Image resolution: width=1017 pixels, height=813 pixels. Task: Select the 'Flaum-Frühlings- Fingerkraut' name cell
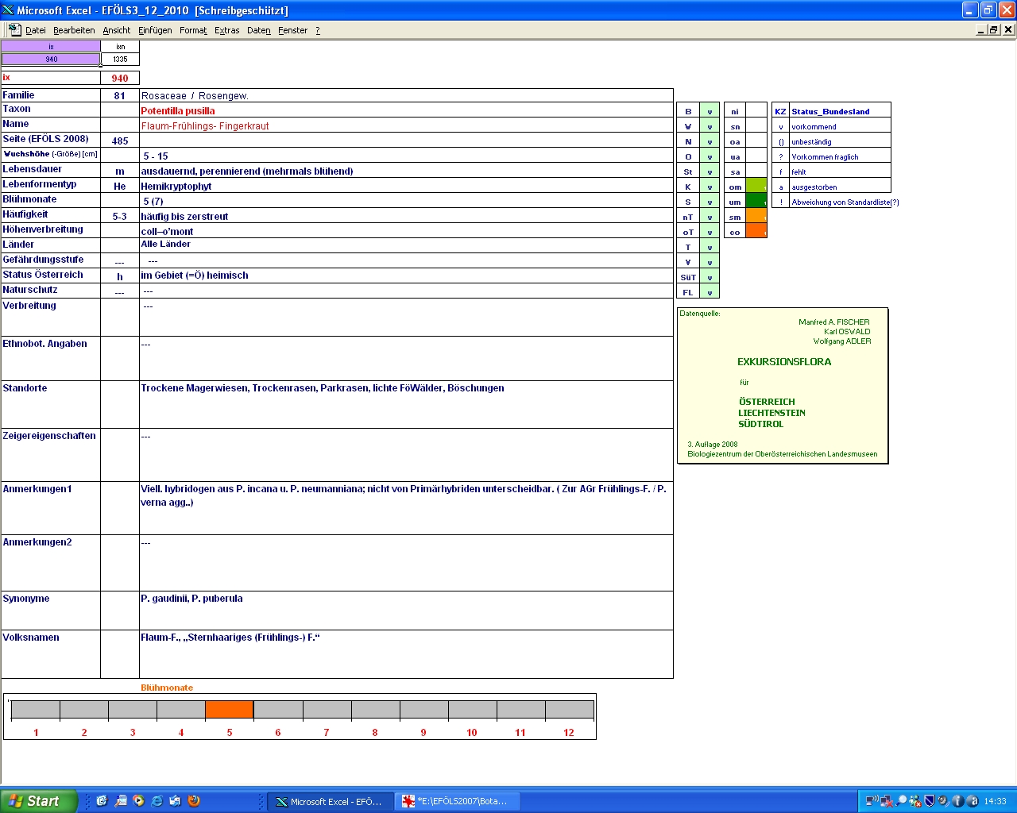pyautogui.click(x=406, y=125)
